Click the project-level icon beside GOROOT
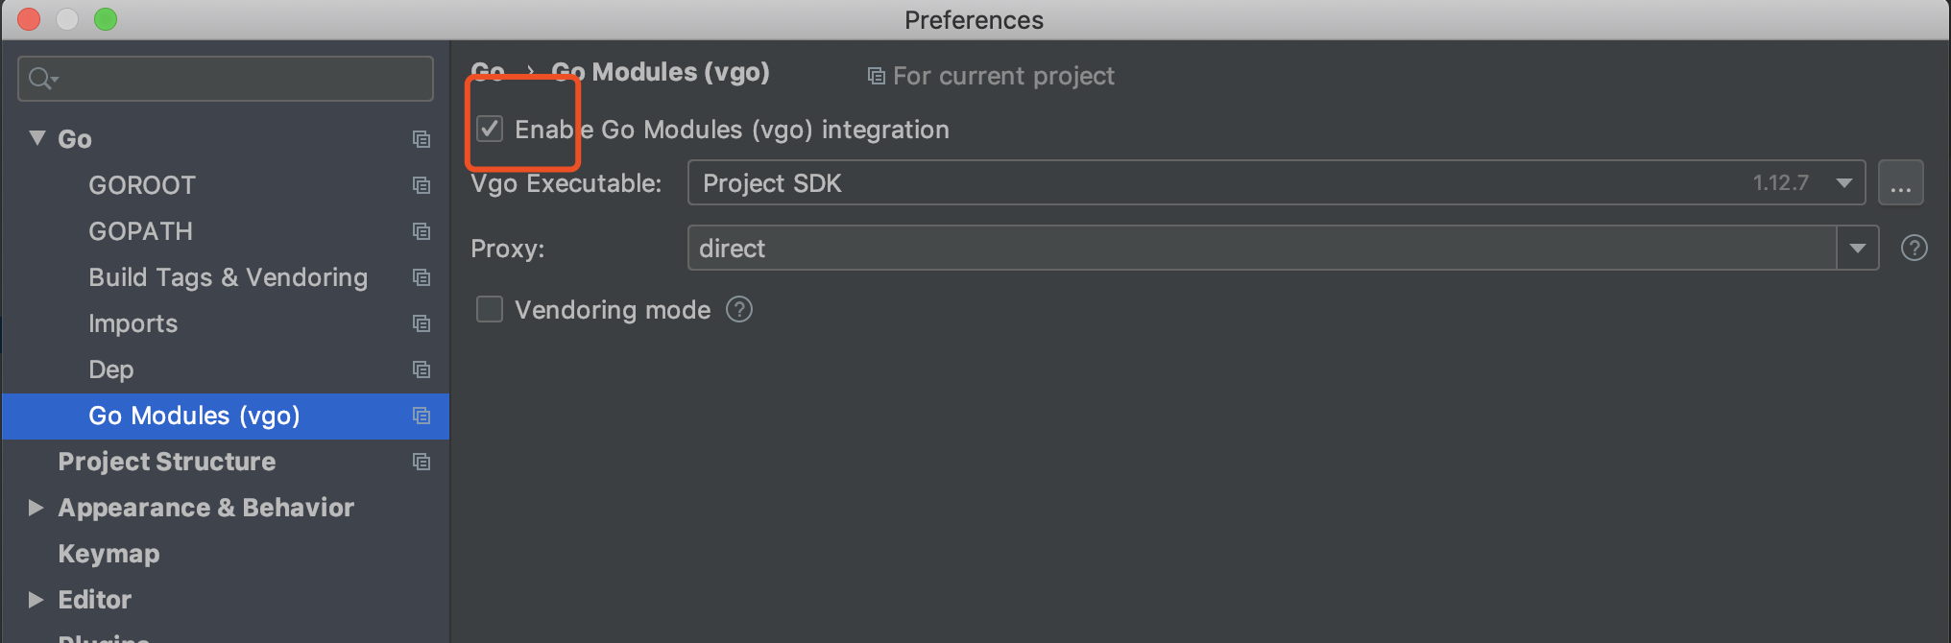This screenshot has width=1951, height=643. click(421, 185)
